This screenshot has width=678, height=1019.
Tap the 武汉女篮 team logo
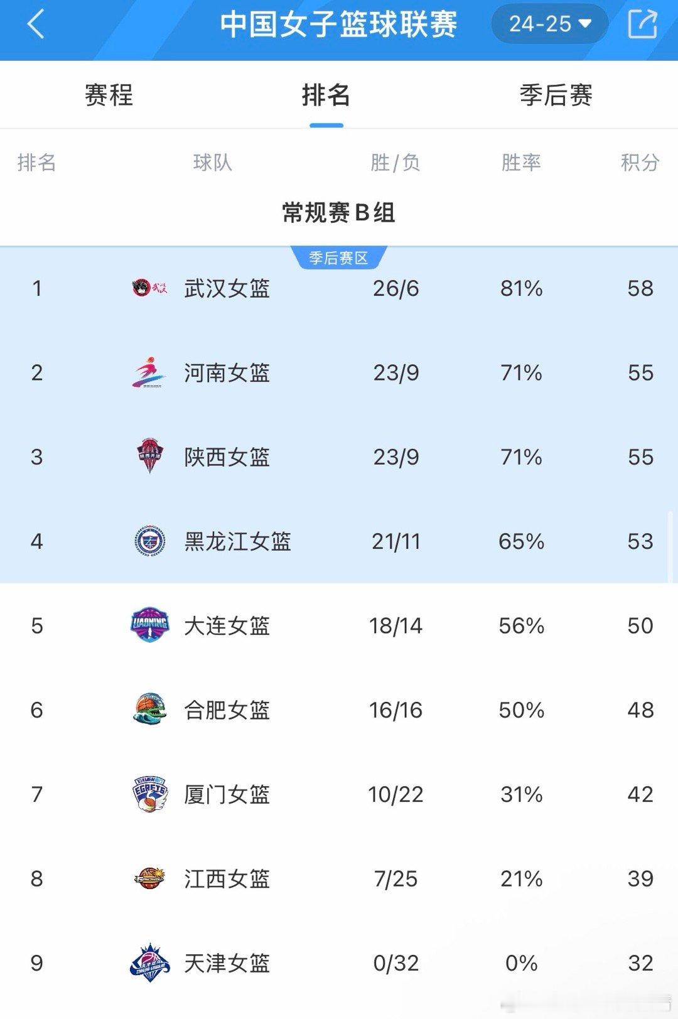point(149,288)
